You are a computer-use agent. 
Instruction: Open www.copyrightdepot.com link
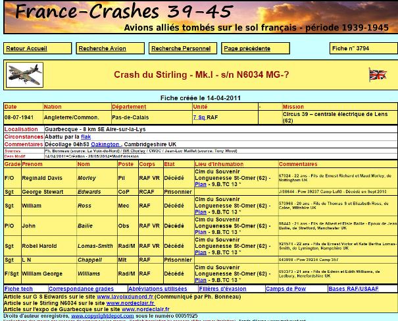[102, 316]
